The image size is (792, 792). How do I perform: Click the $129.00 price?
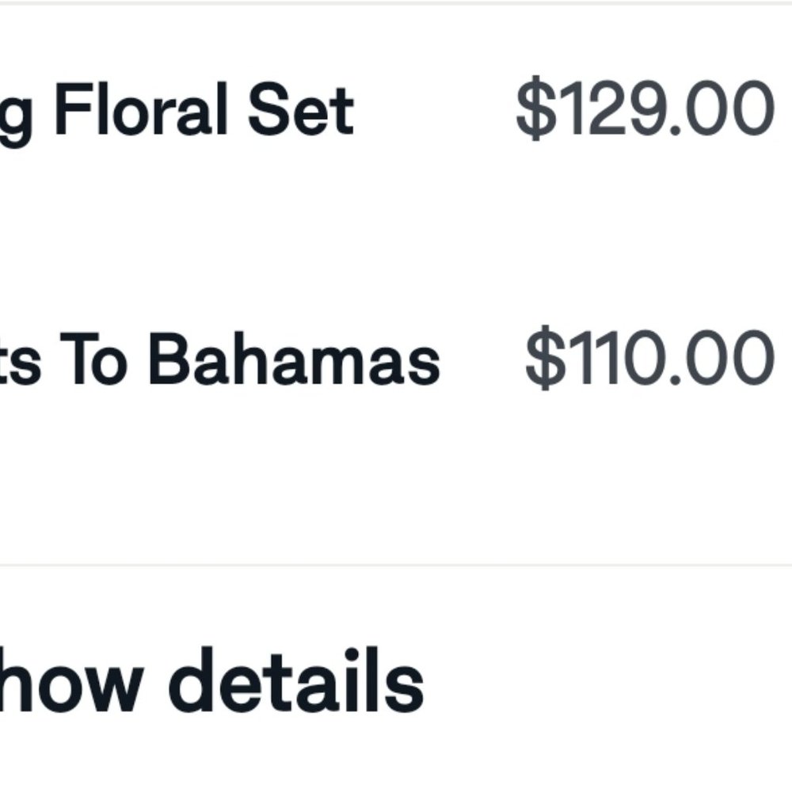point(644,111)
